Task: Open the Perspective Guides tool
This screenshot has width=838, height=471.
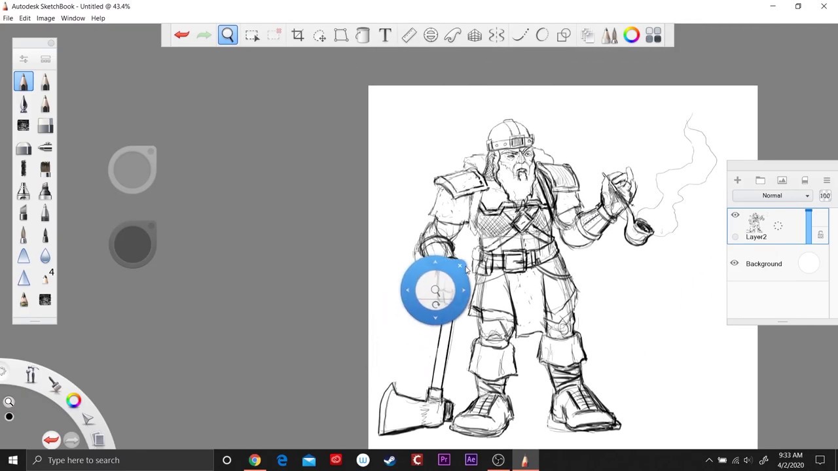Action: point(475,35)
